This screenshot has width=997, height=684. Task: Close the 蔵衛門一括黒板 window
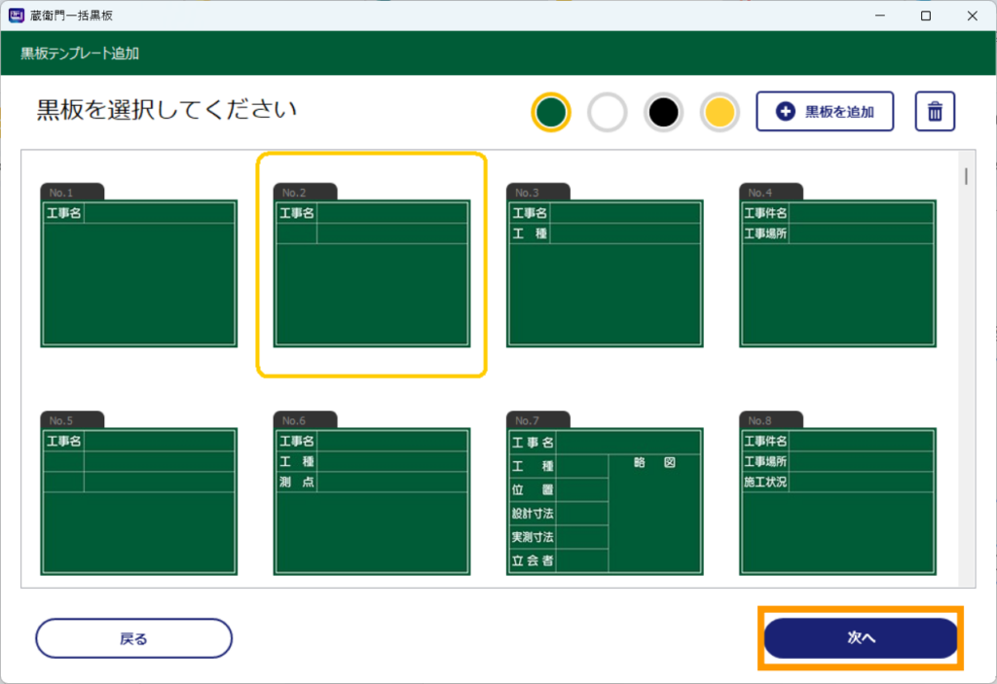(x=973, y=16)
